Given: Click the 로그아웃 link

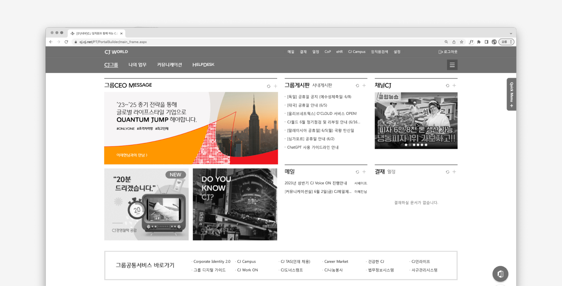Looking at the screenshot, I should pyautogui.click(x=448, y=52).
